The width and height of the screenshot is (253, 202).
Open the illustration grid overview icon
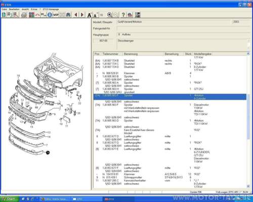31,15
